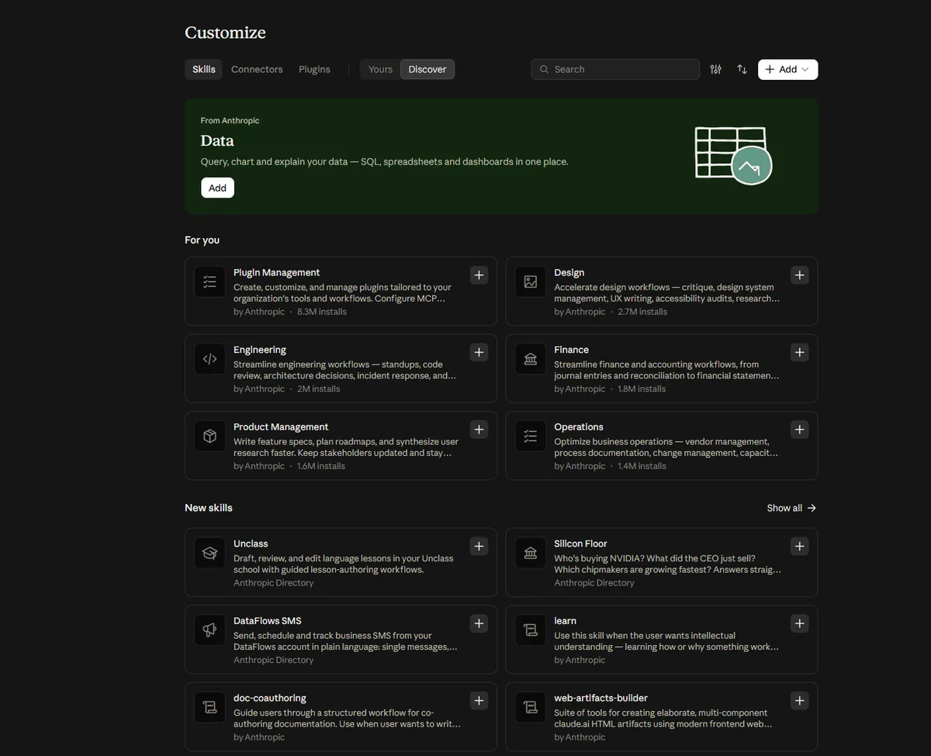This screenshot has width=931, height=756.
Task: Add the learn skill plus icon
Action: (799, 623)
